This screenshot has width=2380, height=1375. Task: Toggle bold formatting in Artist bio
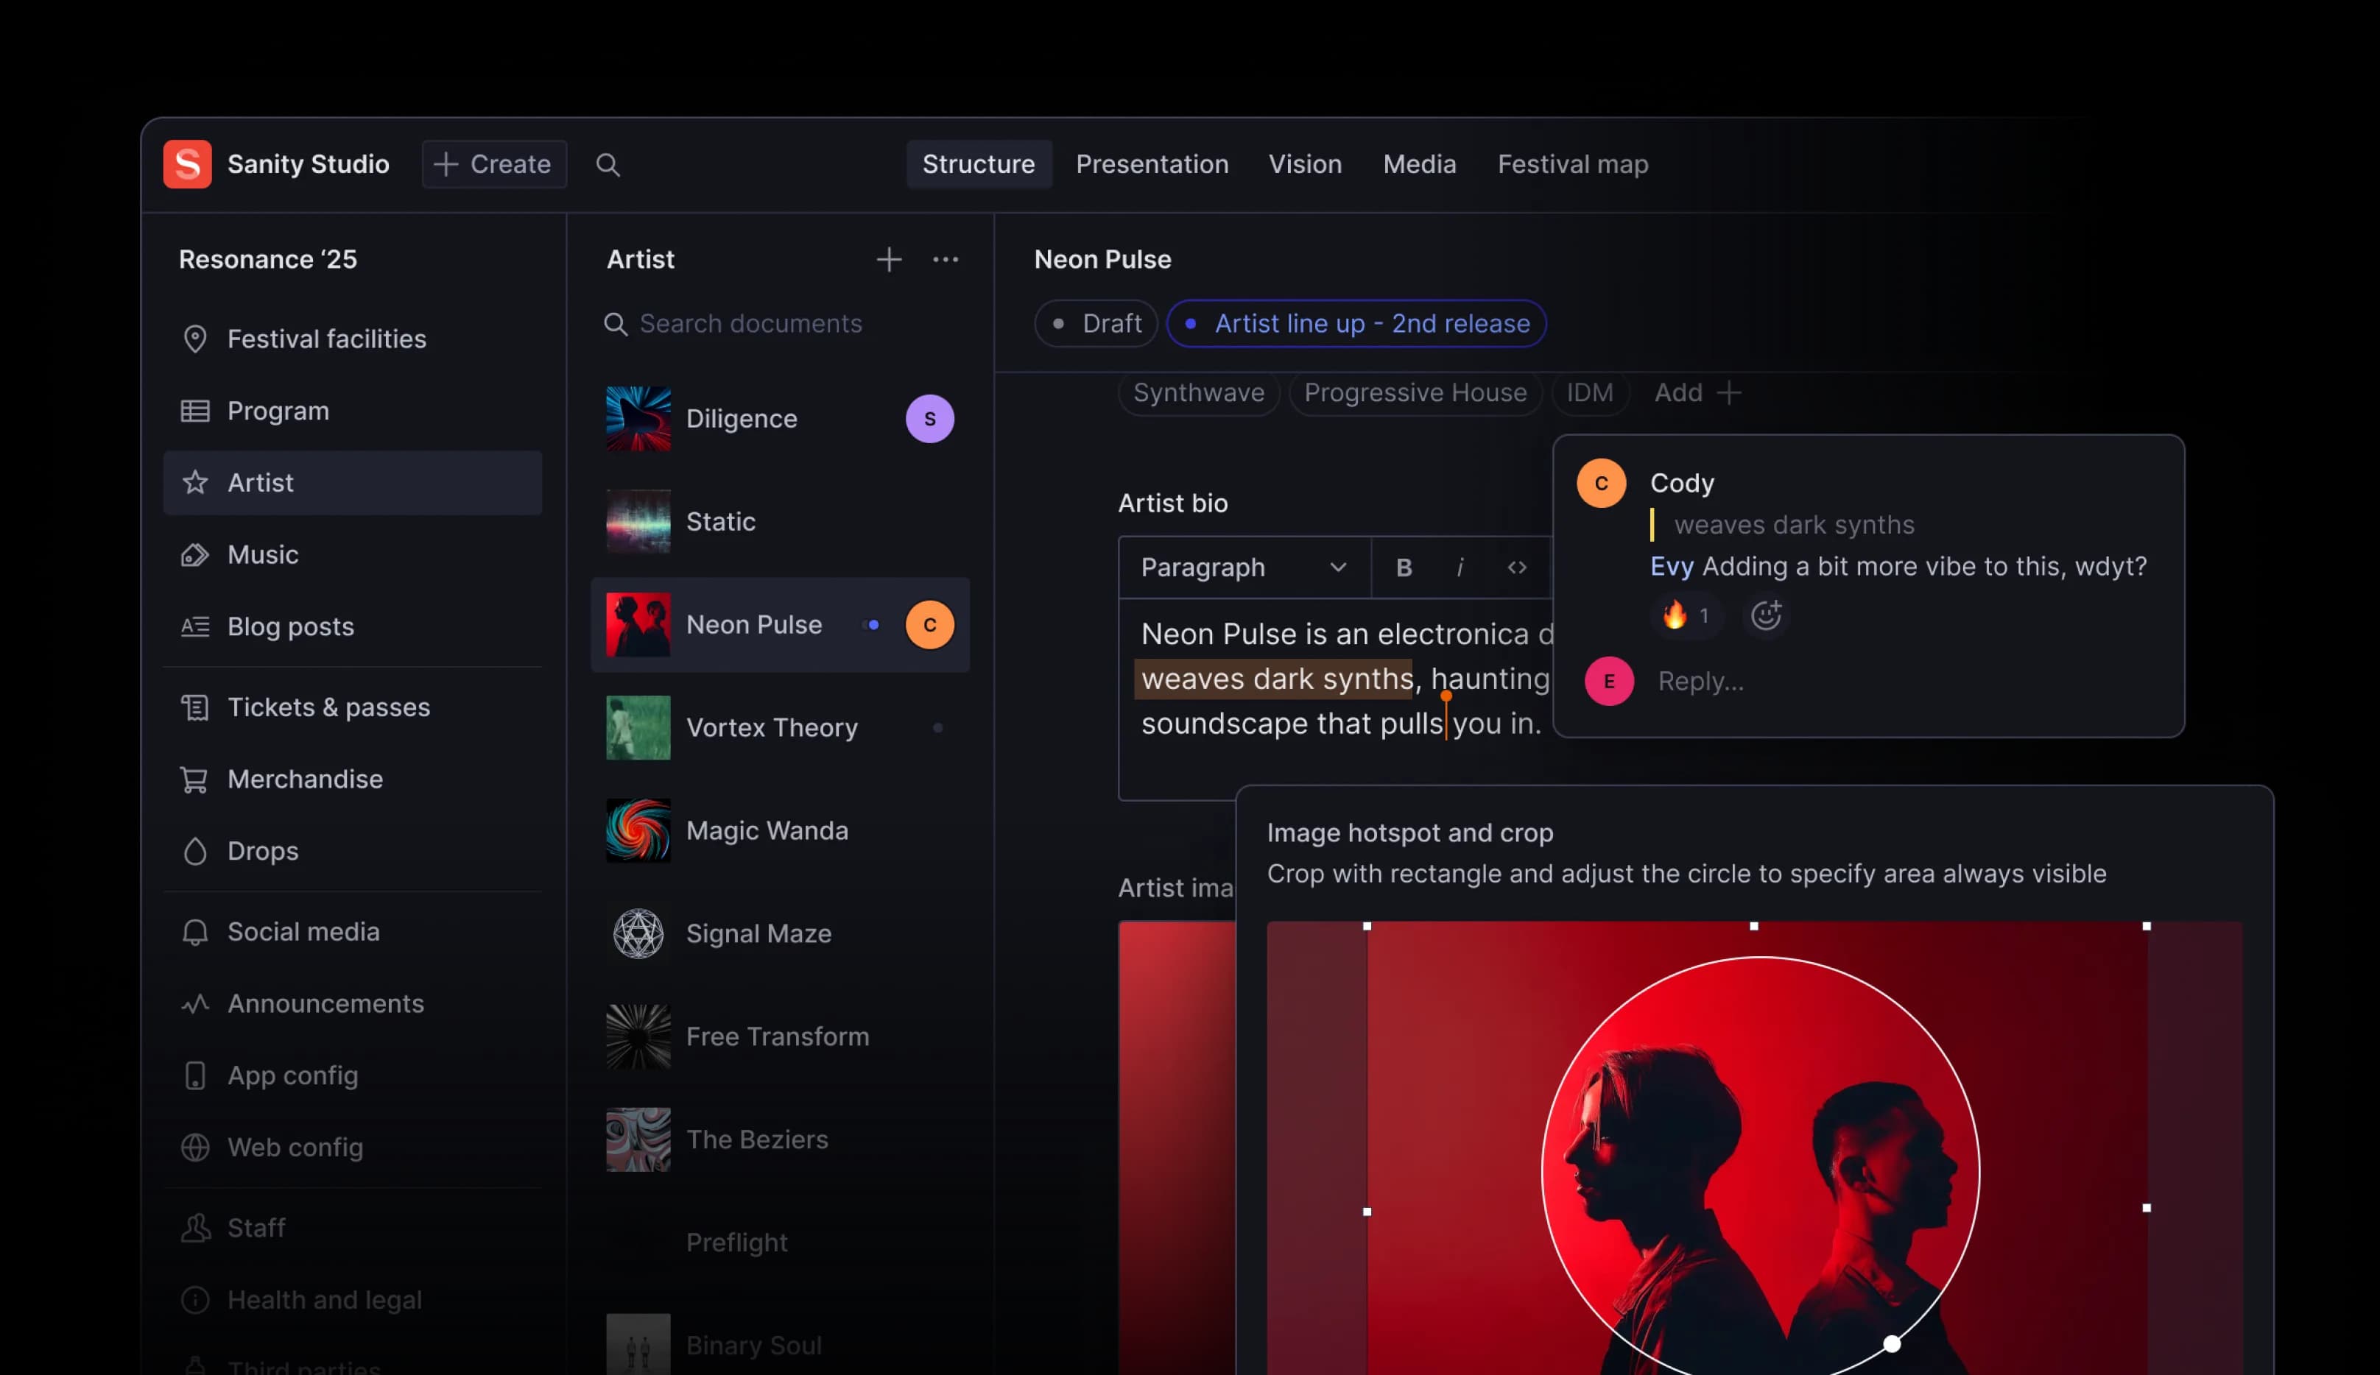point(1404,568)
